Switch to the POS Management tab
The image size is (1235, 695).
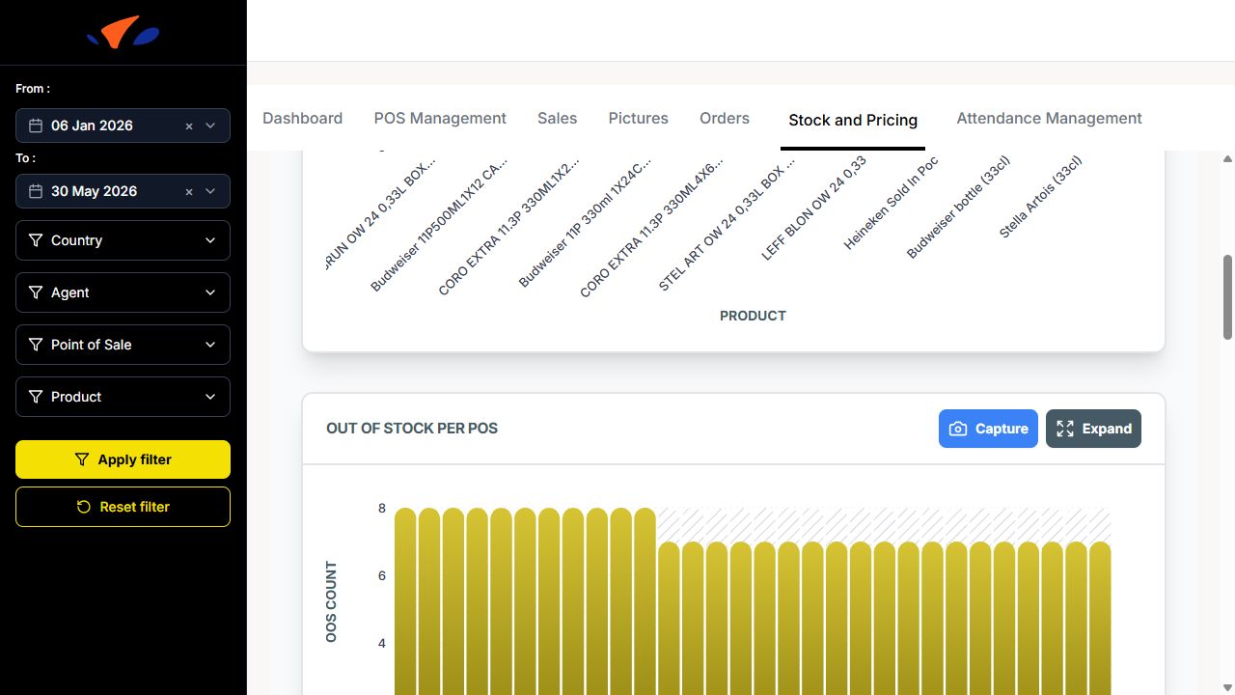[x=440, y=119]
